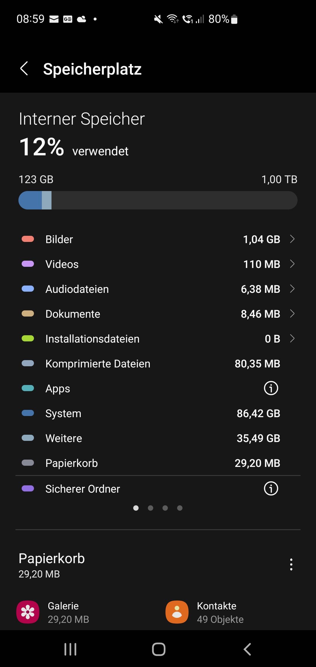Tap the internal storage usage bar
This screenshot has height=667, width=316.
click(158, 200)
